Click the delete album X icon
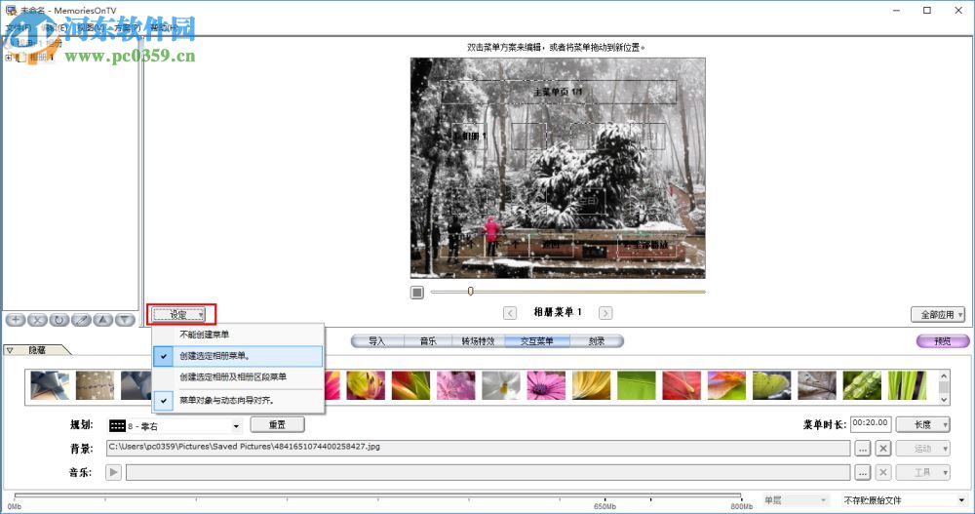Screen dimensions: 975x514 point(37,320)
